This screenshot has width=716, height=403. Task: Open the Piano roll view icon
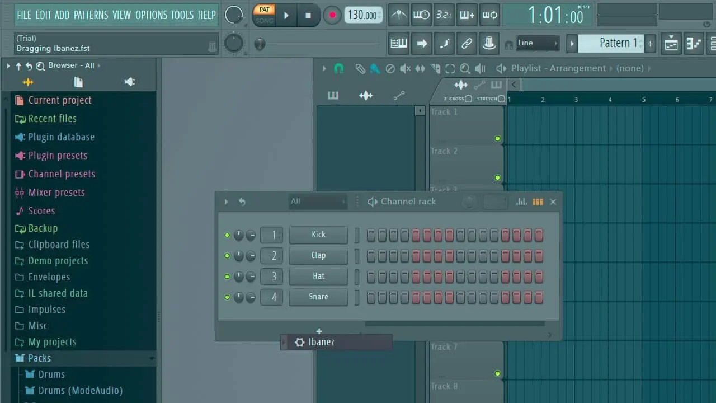coord(694,43)
